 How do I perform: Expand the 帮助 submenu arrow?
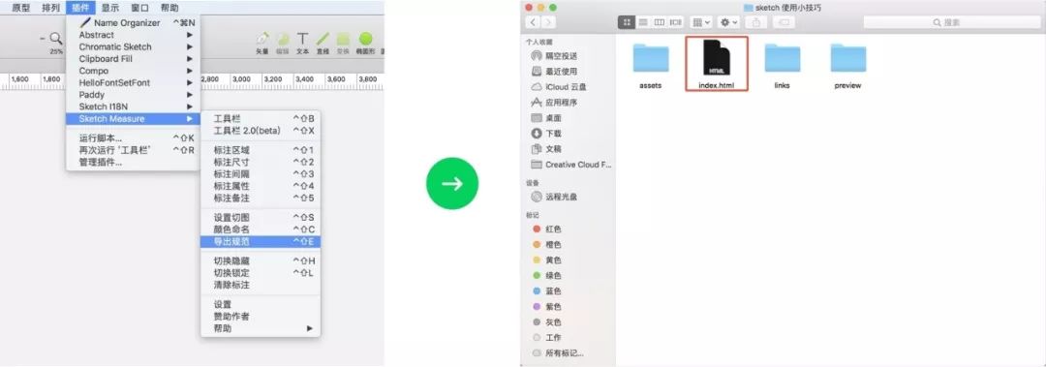pos(310,328)
